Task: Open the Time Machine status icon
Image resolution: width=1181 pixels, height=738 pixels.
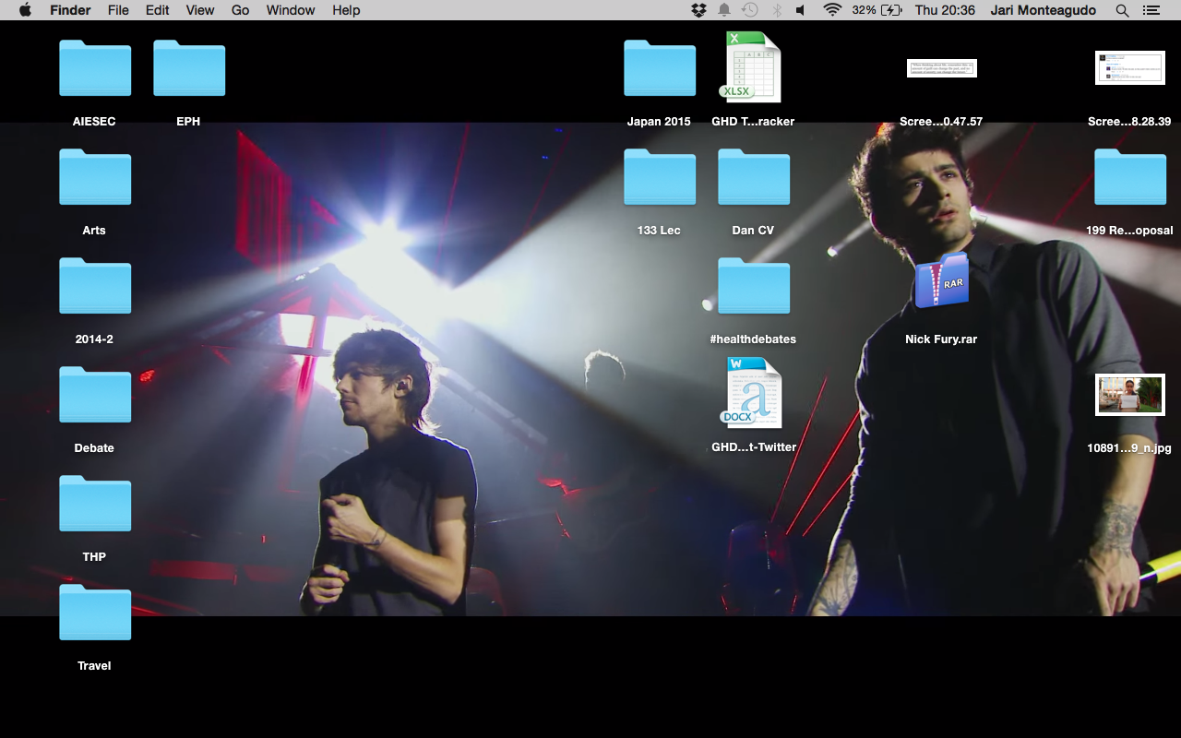Action: tap(750, 10)
